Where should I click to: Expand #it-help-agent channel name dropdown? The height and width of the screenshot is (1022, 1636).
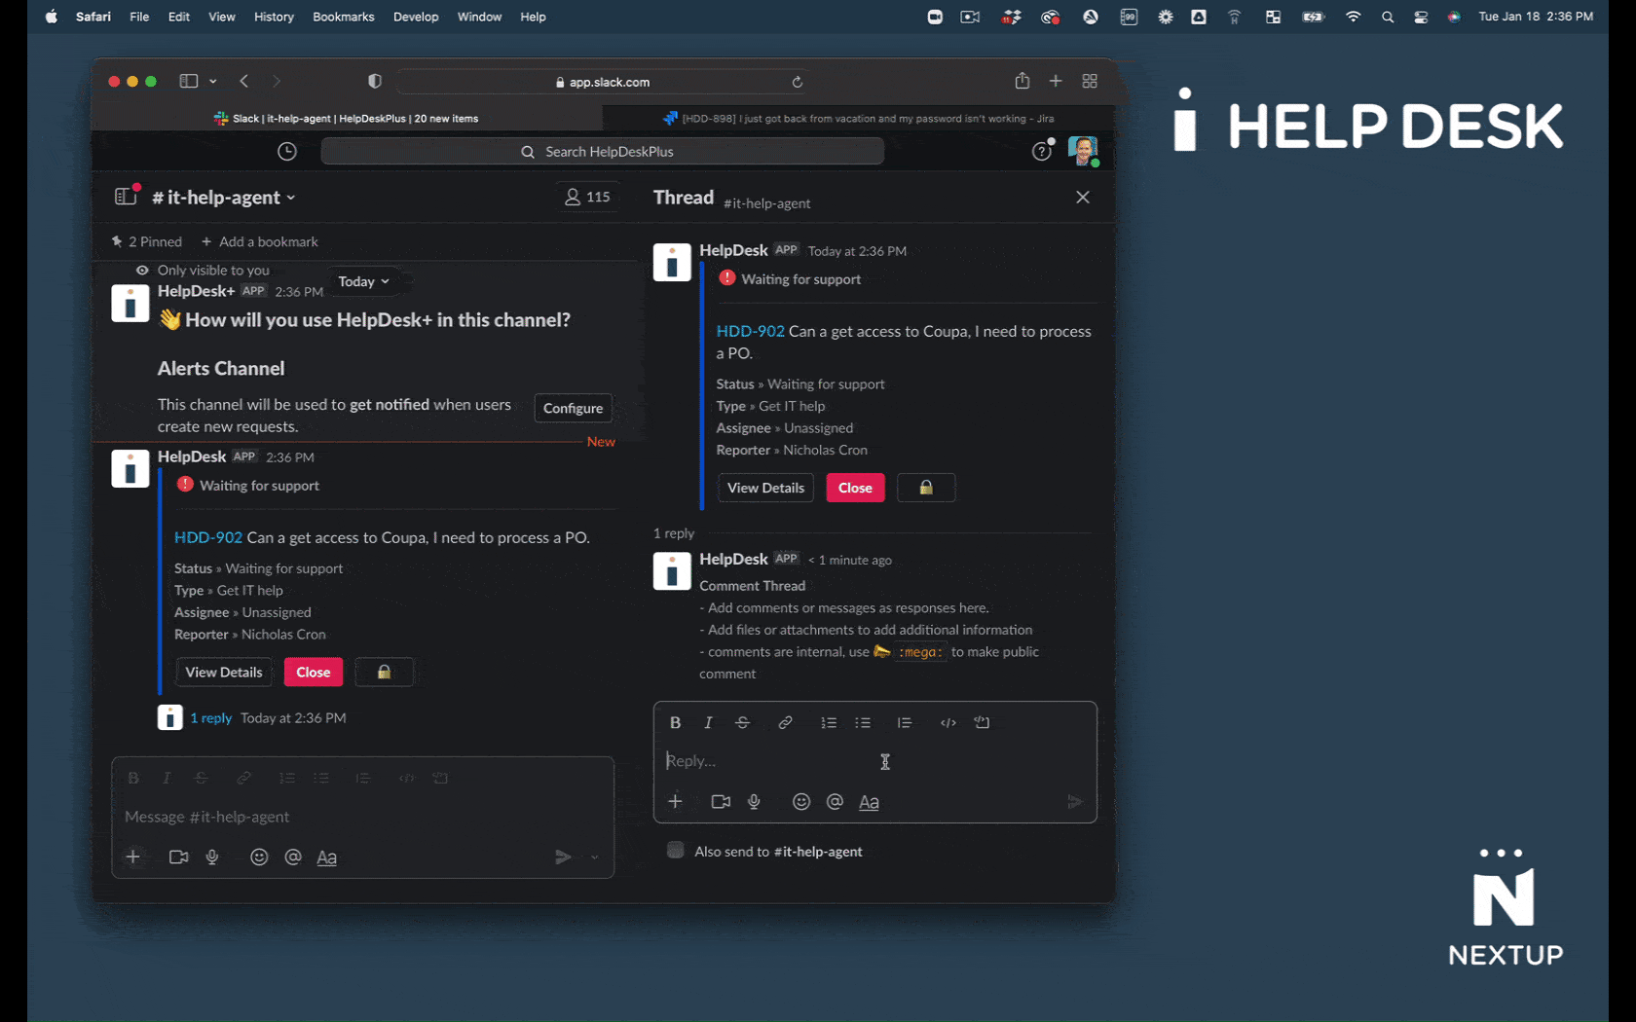[224, 198]
